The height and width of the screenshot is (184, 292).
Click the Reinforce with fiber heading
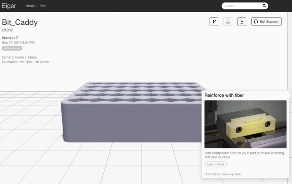click(x=224, y=95)
